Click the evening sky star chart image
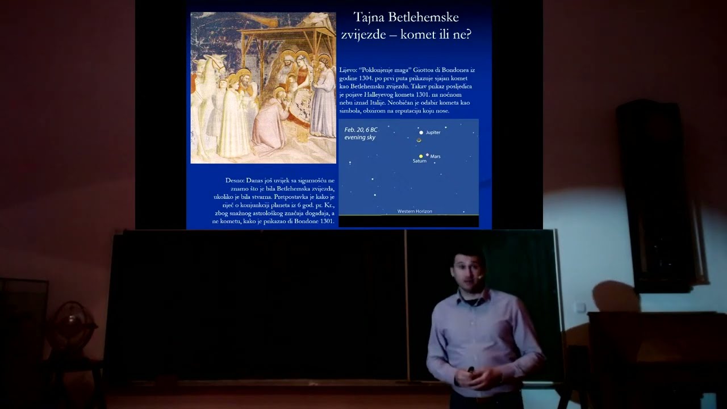 tap(408, 173)
